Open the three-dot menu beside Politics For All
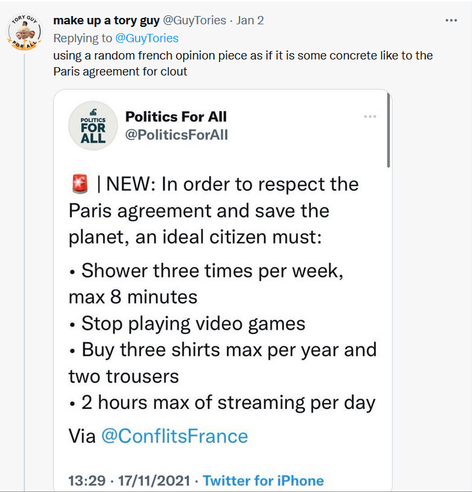 click(370, 116)
